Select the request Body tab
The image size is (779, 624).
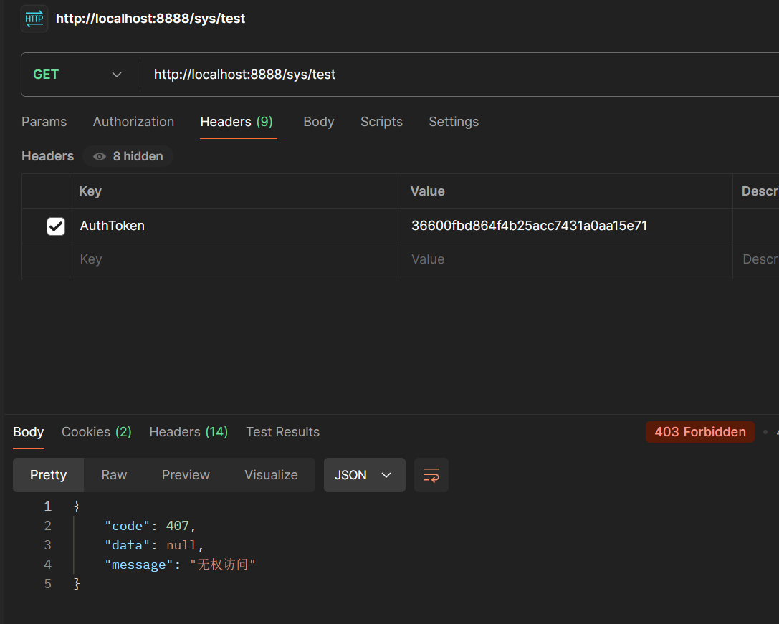318,122
